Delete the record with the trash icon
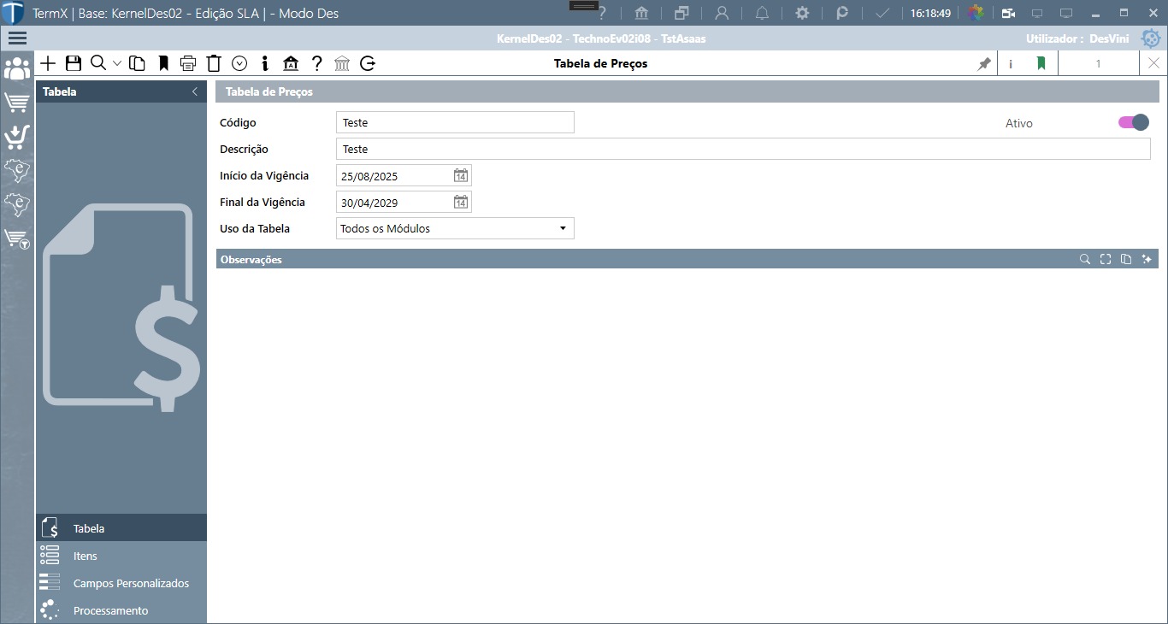 point(214,63)
